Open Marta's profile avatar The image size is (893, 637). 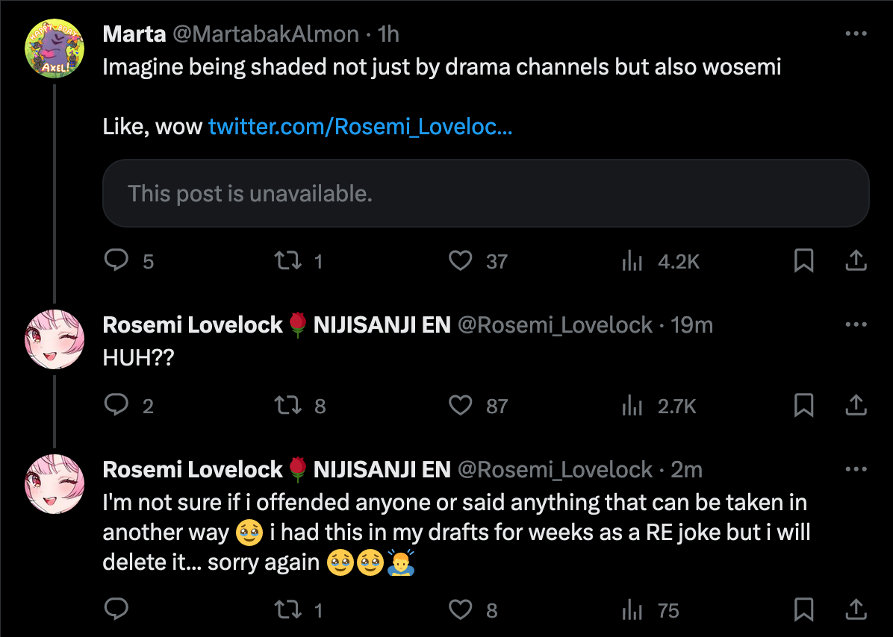coord(54,49)
